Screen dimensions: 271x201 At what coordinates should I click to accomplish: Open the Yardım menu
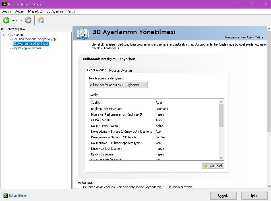72,11
